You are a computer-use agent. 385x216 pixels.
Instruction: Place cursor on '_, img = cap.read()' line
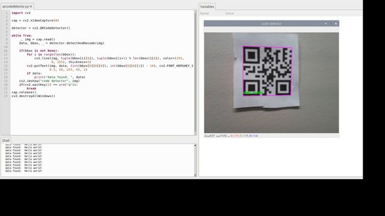[x=37, y=39]
